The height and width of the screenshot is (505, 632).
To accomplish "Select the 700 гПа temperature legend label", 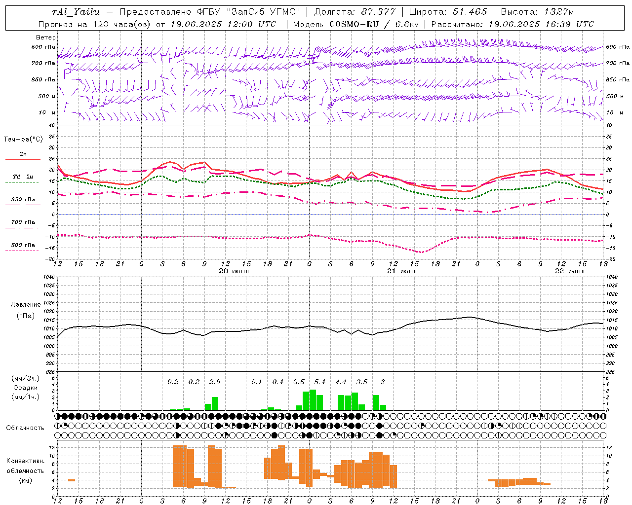I will point(23,222).
